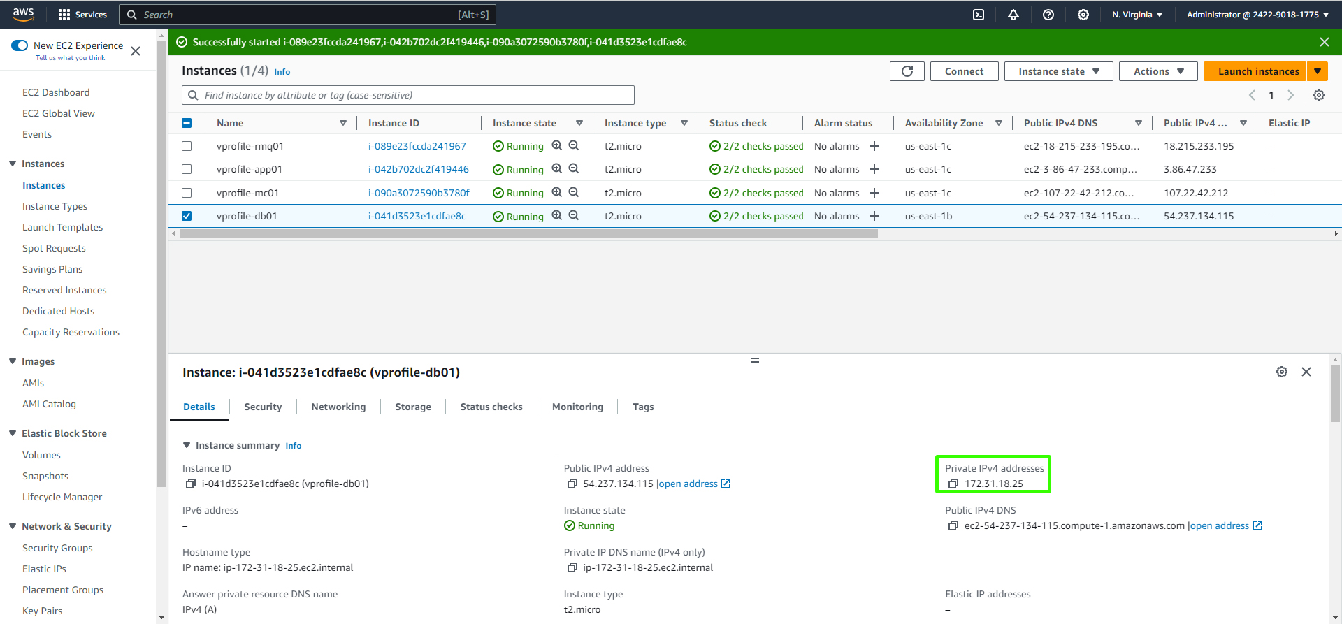Collapse the Elastic Block Store section
1342x624 pixels.
point(13,433)
